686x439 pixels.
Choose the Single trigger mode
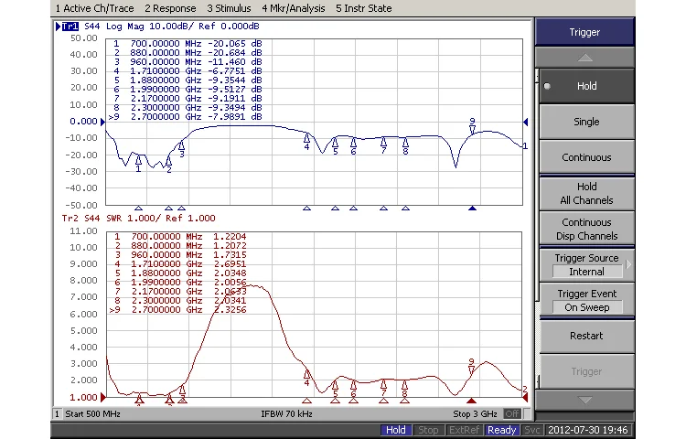pos(585,122)
